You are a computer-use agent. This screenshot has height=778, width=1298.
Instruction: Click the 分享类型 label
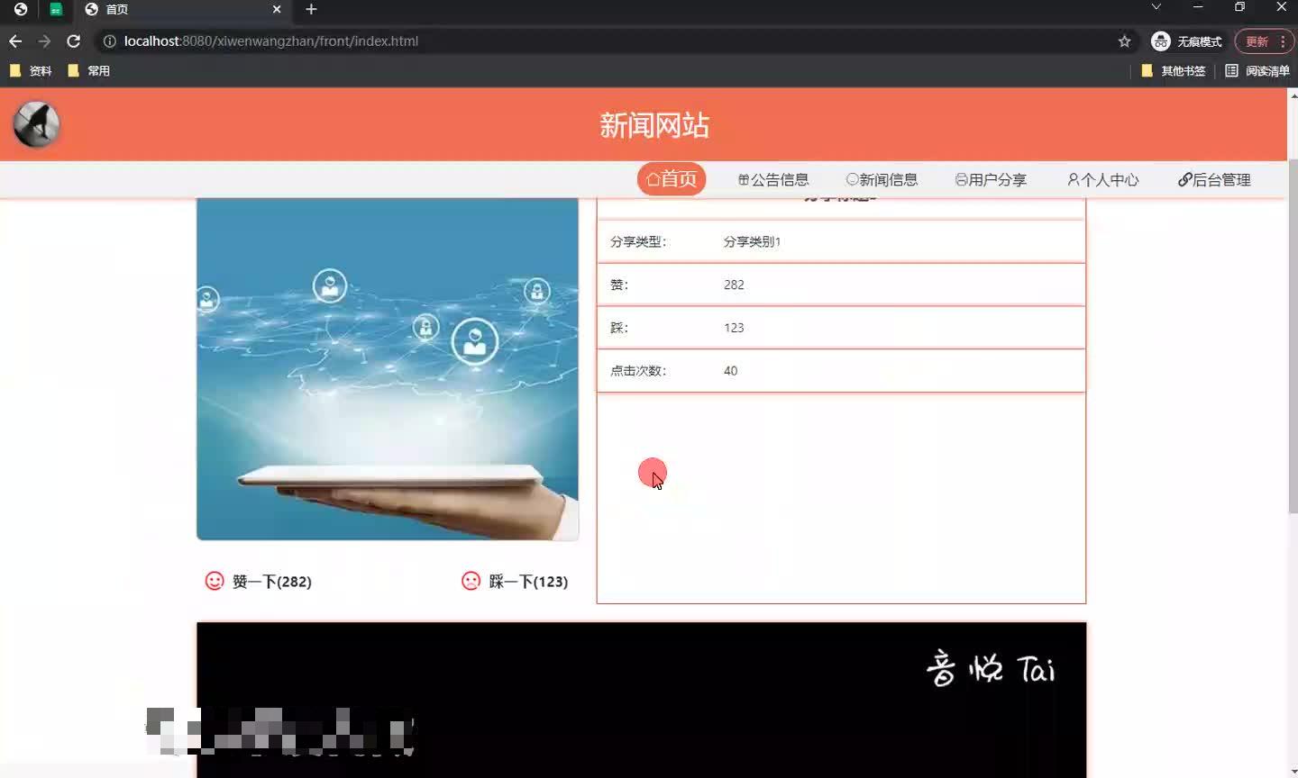638,241
